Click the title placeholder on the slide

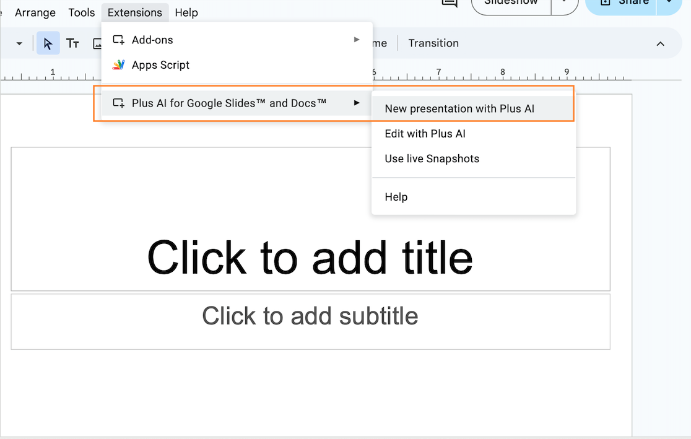(x=310, y=219)
